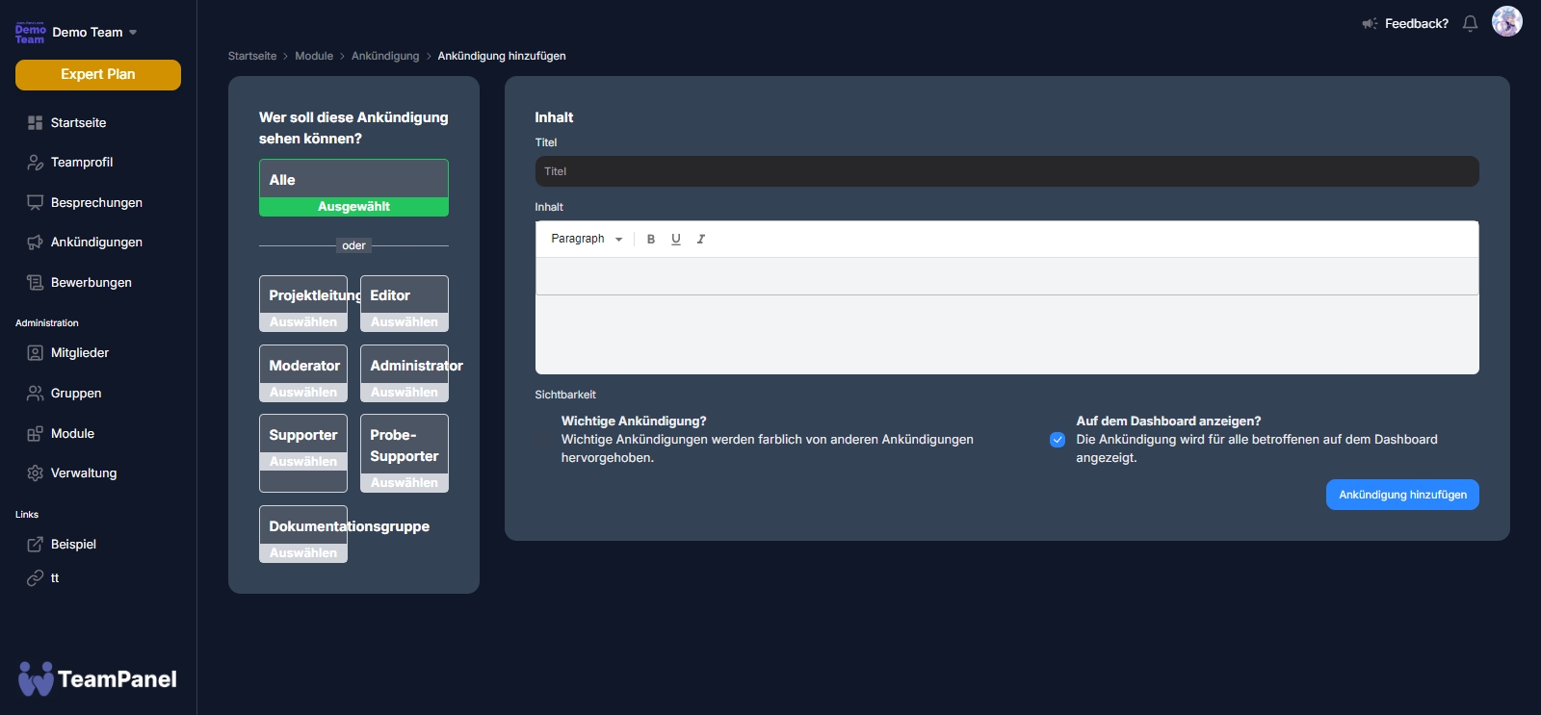
Task: Open the Verwaltung settings gear
Action: point(36,473)
